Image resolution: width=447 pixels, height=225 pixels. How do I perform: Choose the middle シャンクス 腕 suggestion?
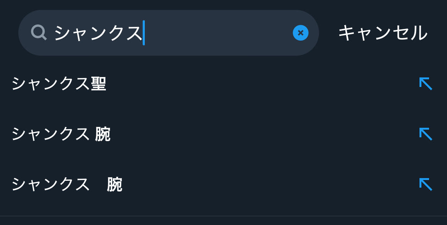point(61,134)
